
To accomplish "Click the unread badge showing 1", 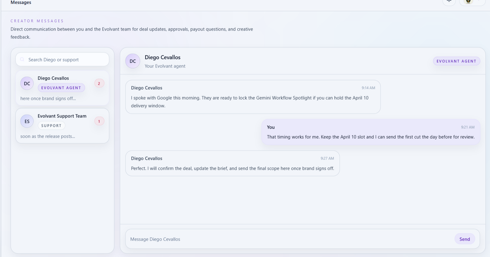I will [x=99, y=121].
